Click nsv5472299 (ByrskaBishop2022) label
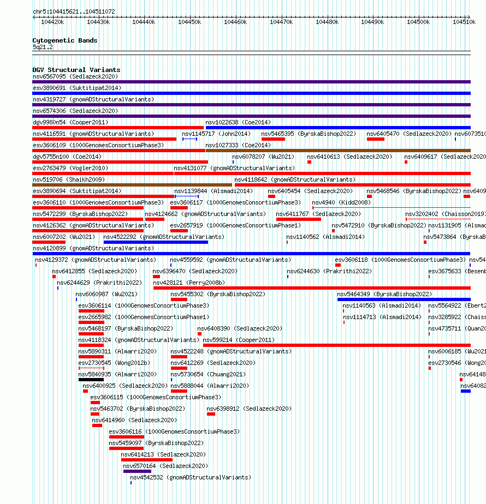486x504 pixels. [x=80, y=214]
